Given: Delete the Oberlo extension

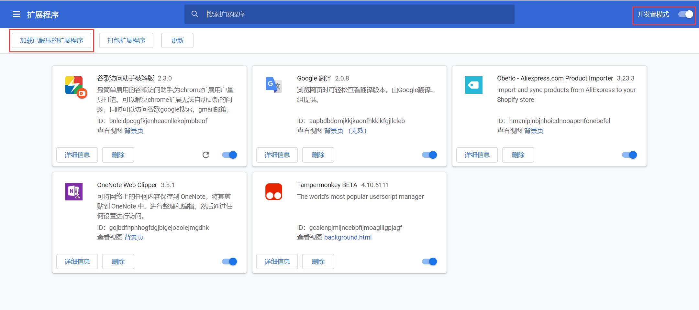Looking at the screenshot, I should [518, 155].
